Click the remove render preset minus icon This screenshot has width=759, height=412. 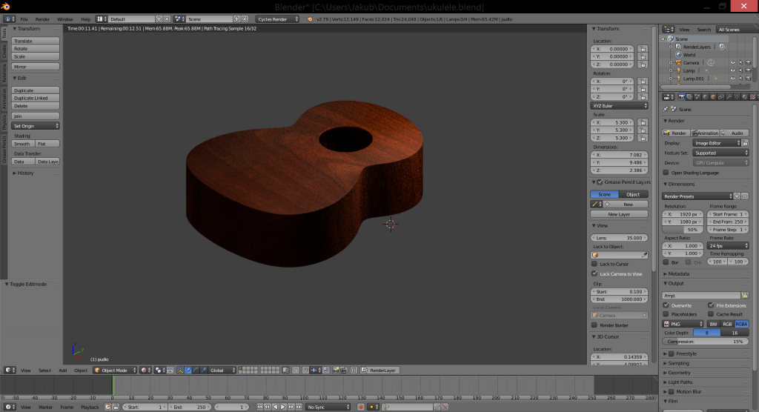(x=745, y=196)
